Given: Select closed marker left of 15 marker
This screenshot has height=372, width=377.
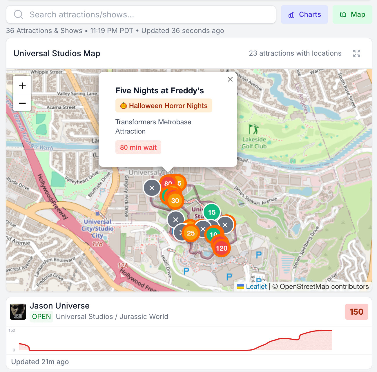Looking at the screenshot, I should pos(175,220).
